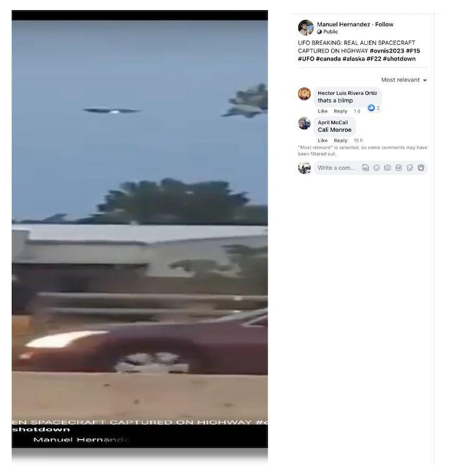
Task: Click the avatar sticker icon in comment box
Action: pyautogui.click(x=365, y=168)
